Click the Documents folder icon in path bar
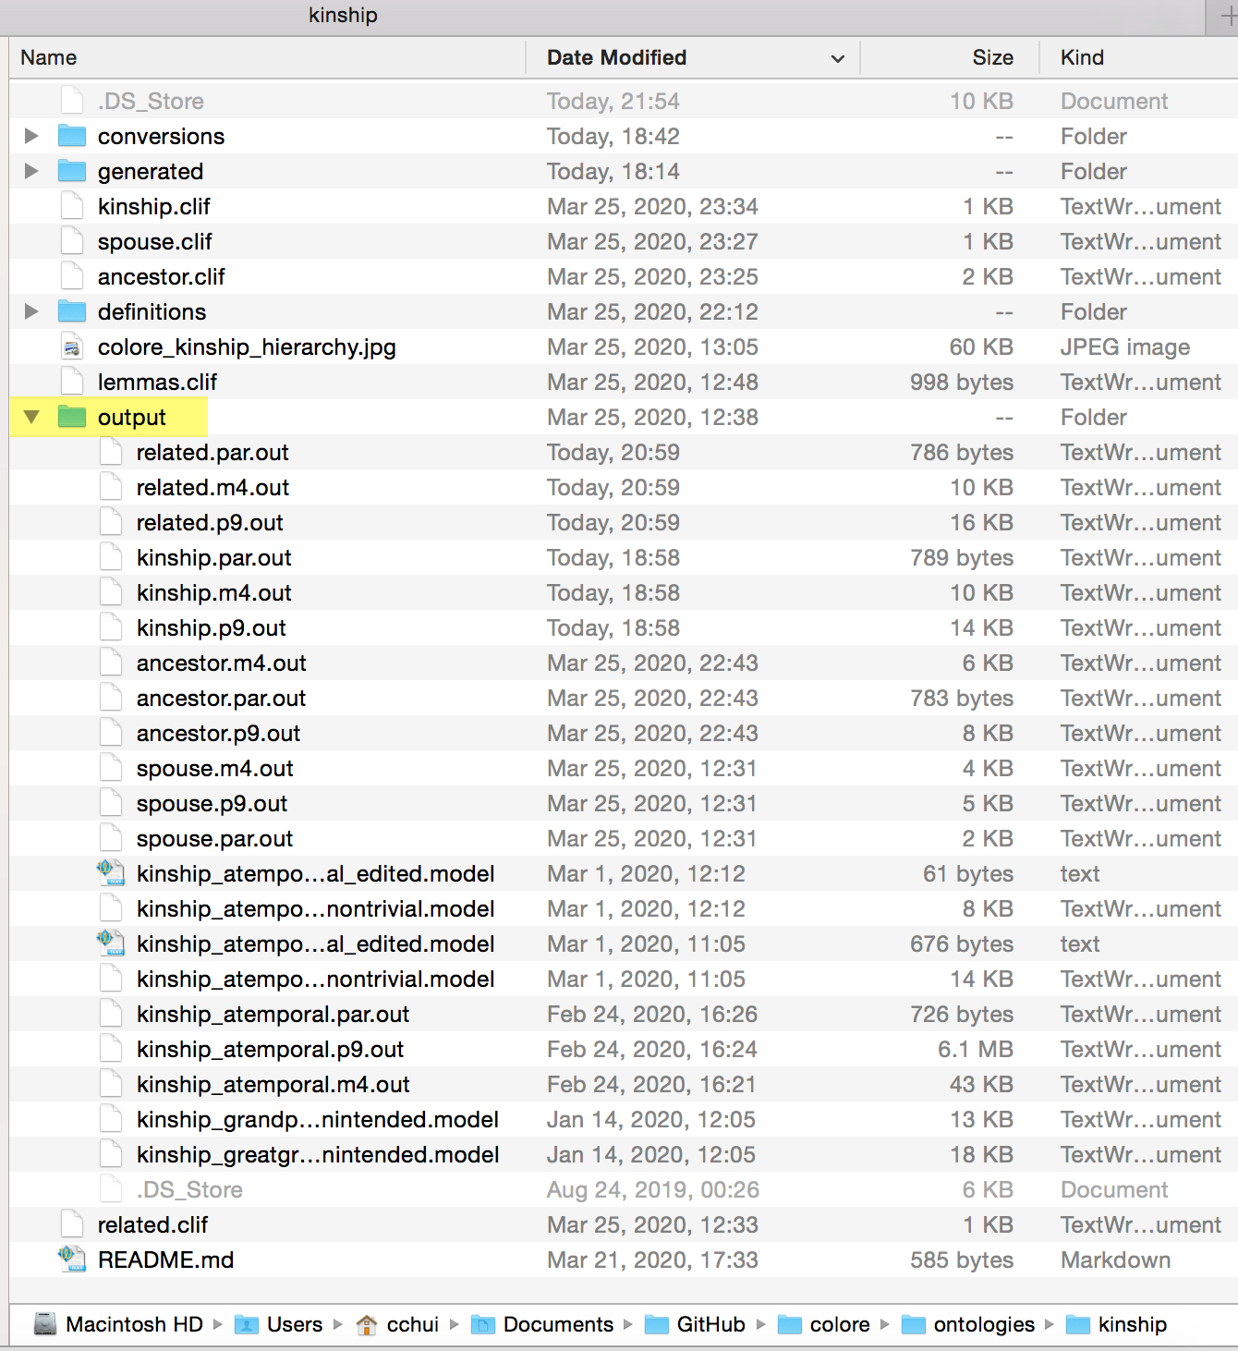Screen dimensions: 1238x1351 (483, 1325)
